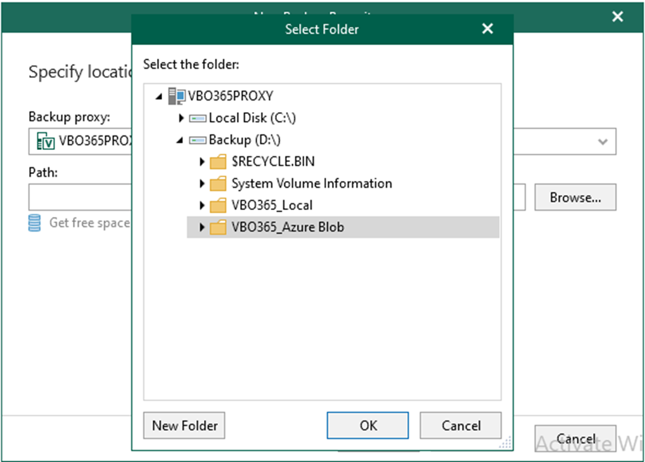This screenshot has height=462, width=645.
Task: Click the System Volume Information folder icon
Action: click(218, 184)
